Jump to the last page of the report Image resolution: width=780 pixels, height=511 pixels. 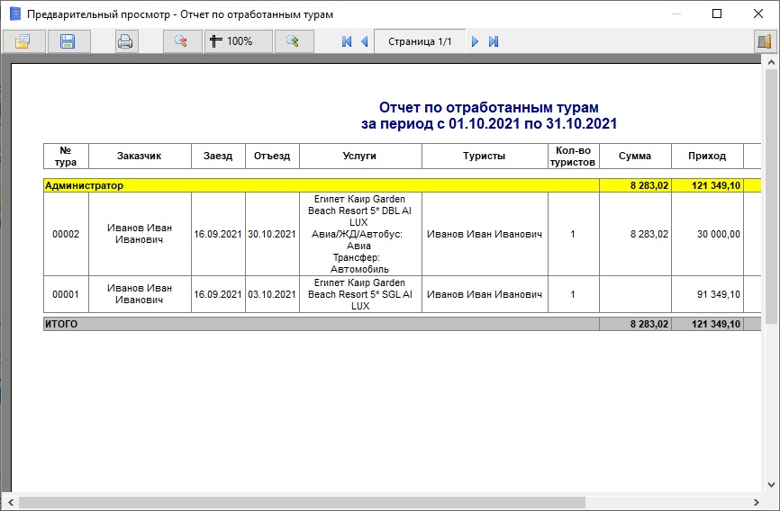(x=494, y=41)
